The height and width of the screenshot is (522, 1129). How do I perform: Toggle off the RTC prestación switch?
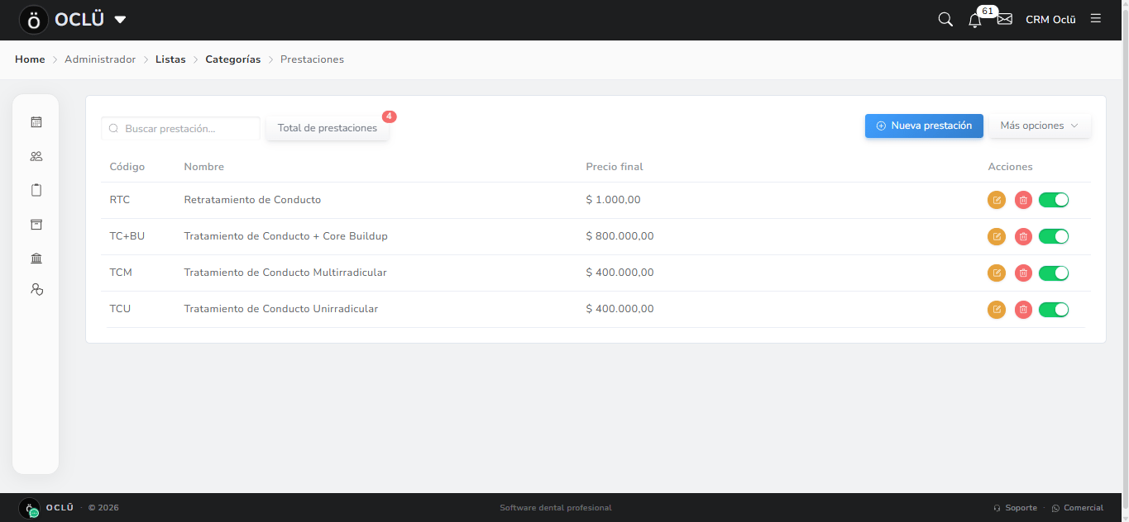click(x=1054, y=200)
